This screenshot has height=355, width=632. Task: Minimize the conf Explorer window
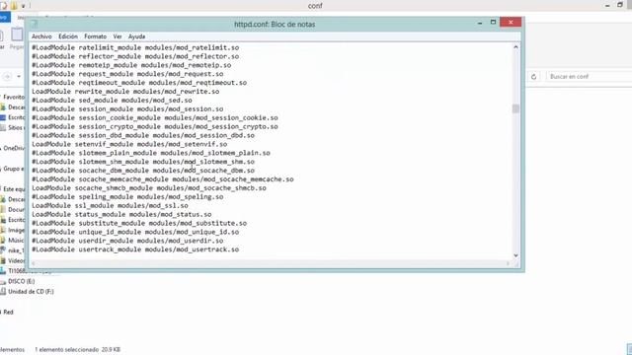click(607, 5)
